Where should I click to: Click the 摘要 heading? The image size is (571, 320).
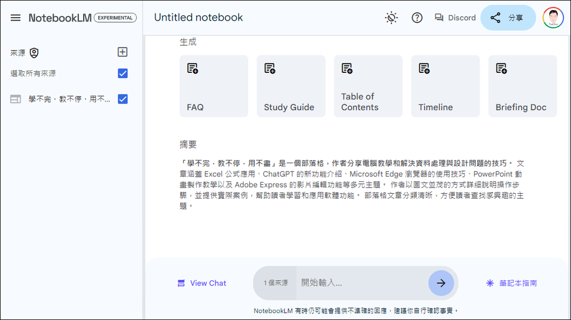coord(188,144)
